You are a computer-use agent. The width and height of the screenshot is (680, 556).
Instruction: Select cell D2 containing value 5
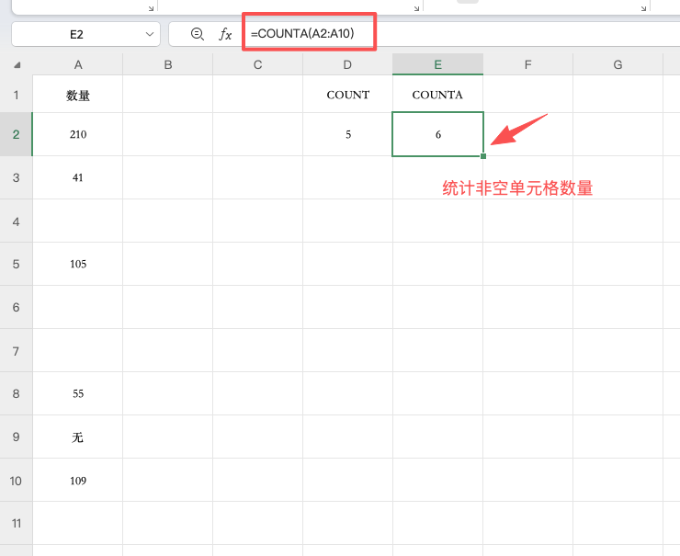pyautogui.click(x=348, y=134)
